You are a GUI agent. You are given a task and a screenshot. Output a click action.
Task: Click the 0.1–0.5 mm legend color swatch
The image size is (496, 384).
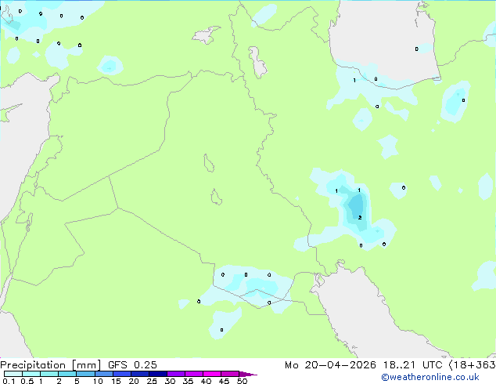coord(13,374)
